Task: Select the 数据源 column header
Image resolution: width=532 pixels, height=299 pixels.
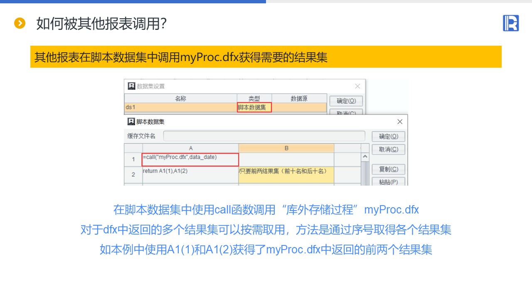Action: point(299,98)
